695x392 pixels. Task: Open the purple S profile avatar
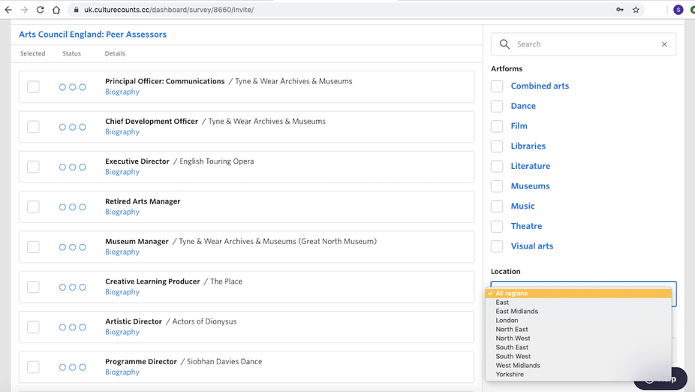(678, 10)
